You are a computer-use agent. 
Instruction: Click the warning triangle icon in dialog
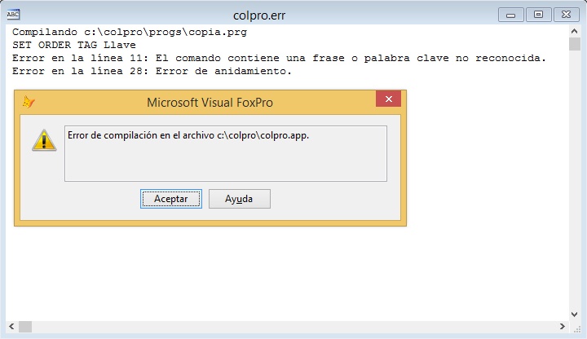click(44, 140)
